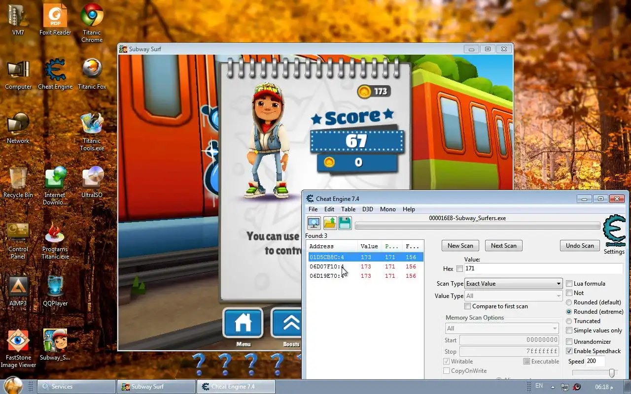Click the Next Scan button
The width and height of the screenshot is (631, 394).
click(504, 246)
